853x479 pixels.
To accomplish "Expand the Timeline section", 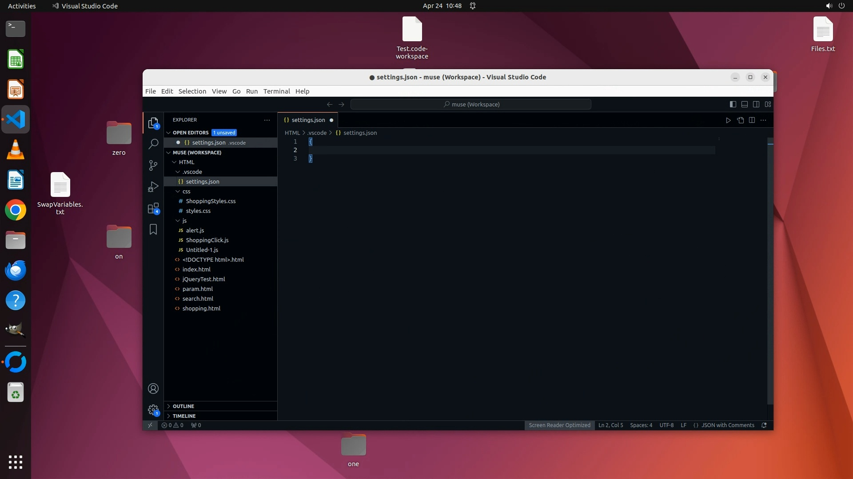I will coord(184,416).
